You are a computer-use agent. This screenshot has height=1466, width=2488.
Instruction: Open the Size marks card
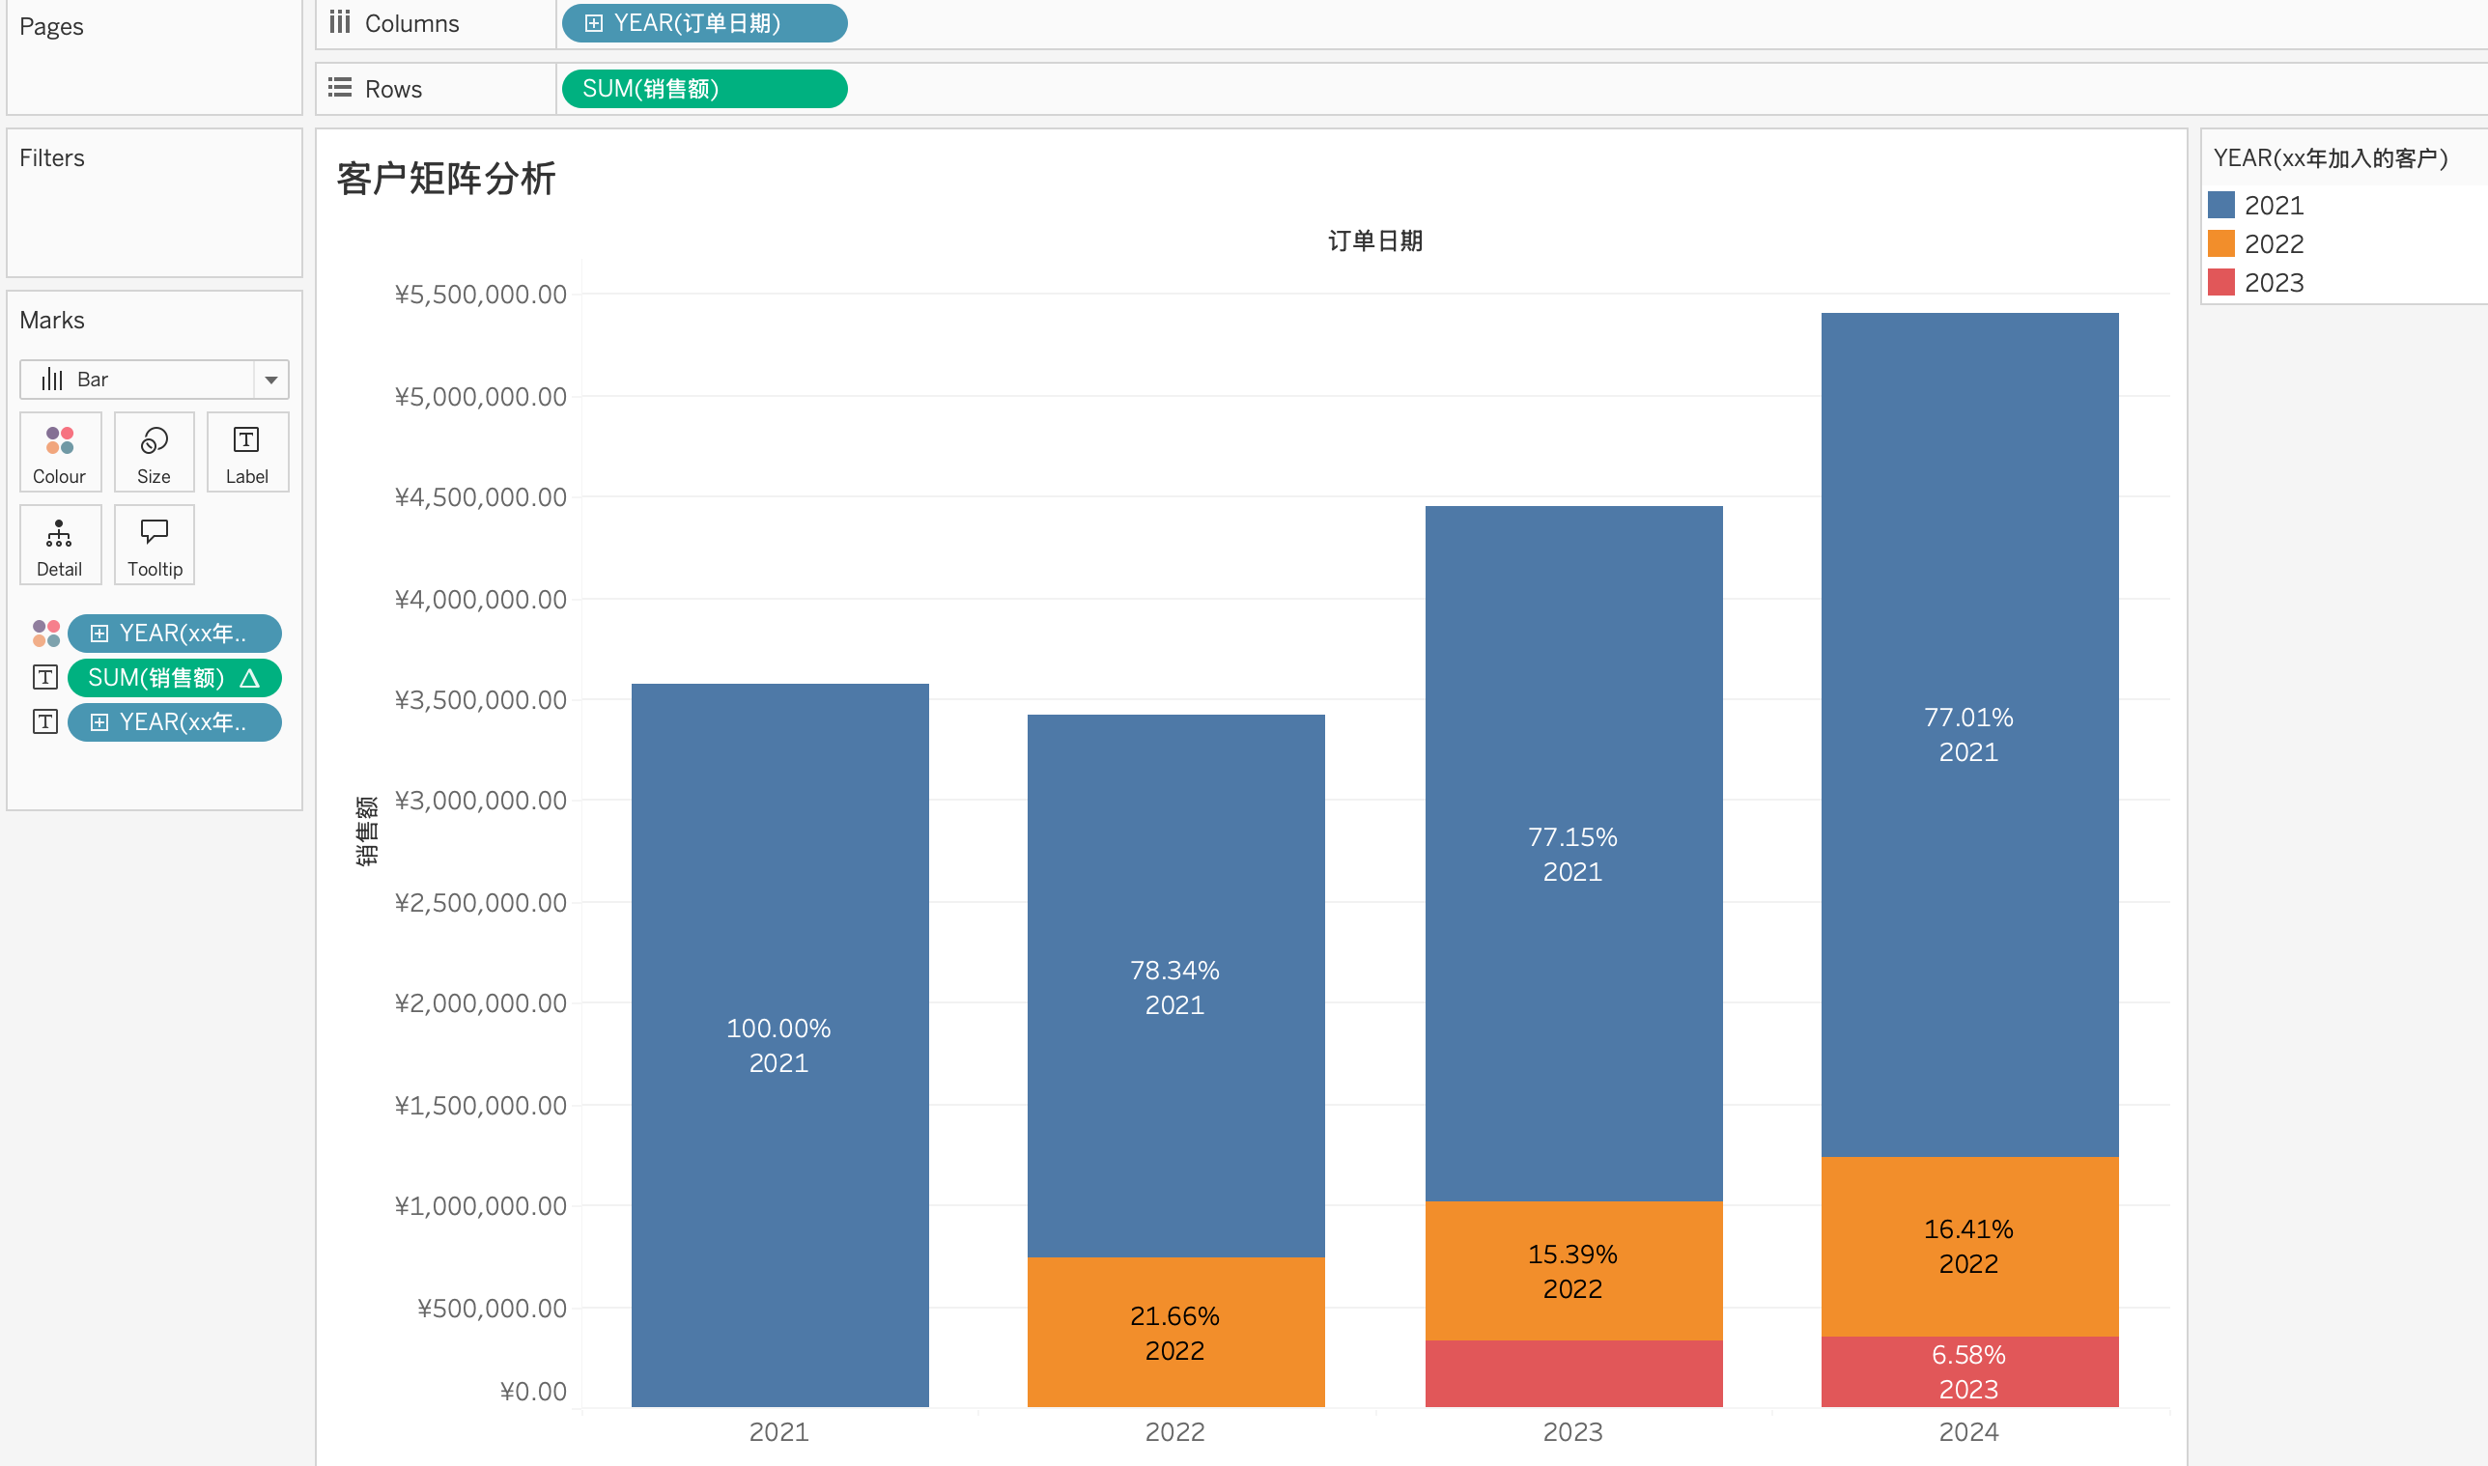pos(154,452)
